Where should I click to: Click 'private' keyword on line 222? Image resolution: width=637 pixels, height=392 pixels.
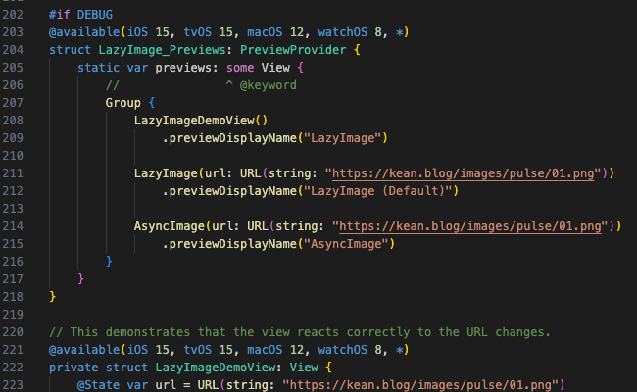point(73,367)
